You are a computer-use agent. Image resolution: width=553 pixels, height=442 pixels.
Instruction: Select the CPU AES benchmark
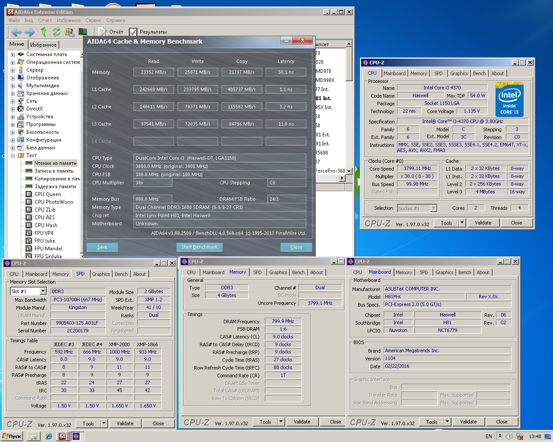(44, 218)
